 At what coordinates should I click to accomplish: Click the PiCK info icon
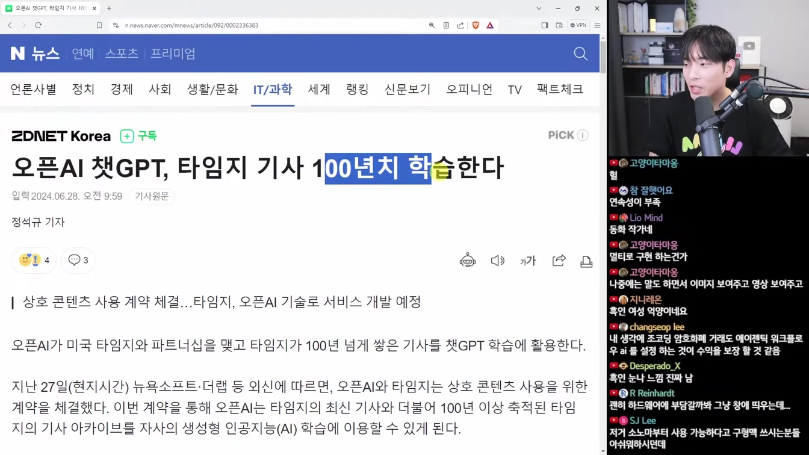[x=583, y=135]
